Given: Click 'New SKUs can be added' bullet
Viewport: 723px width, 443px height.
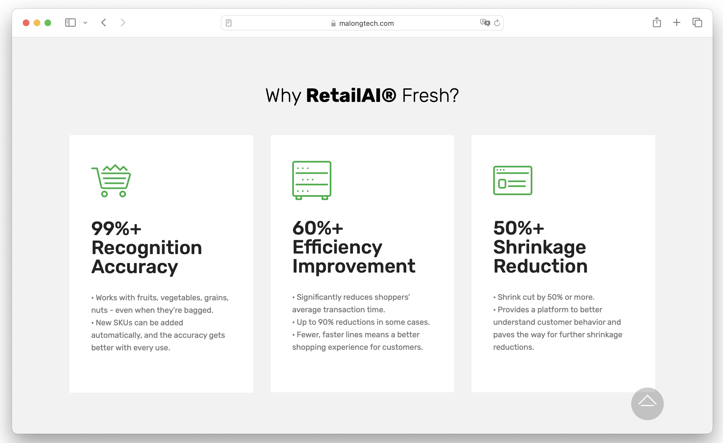Looking at the screenshot, I should tap(158, 335).
